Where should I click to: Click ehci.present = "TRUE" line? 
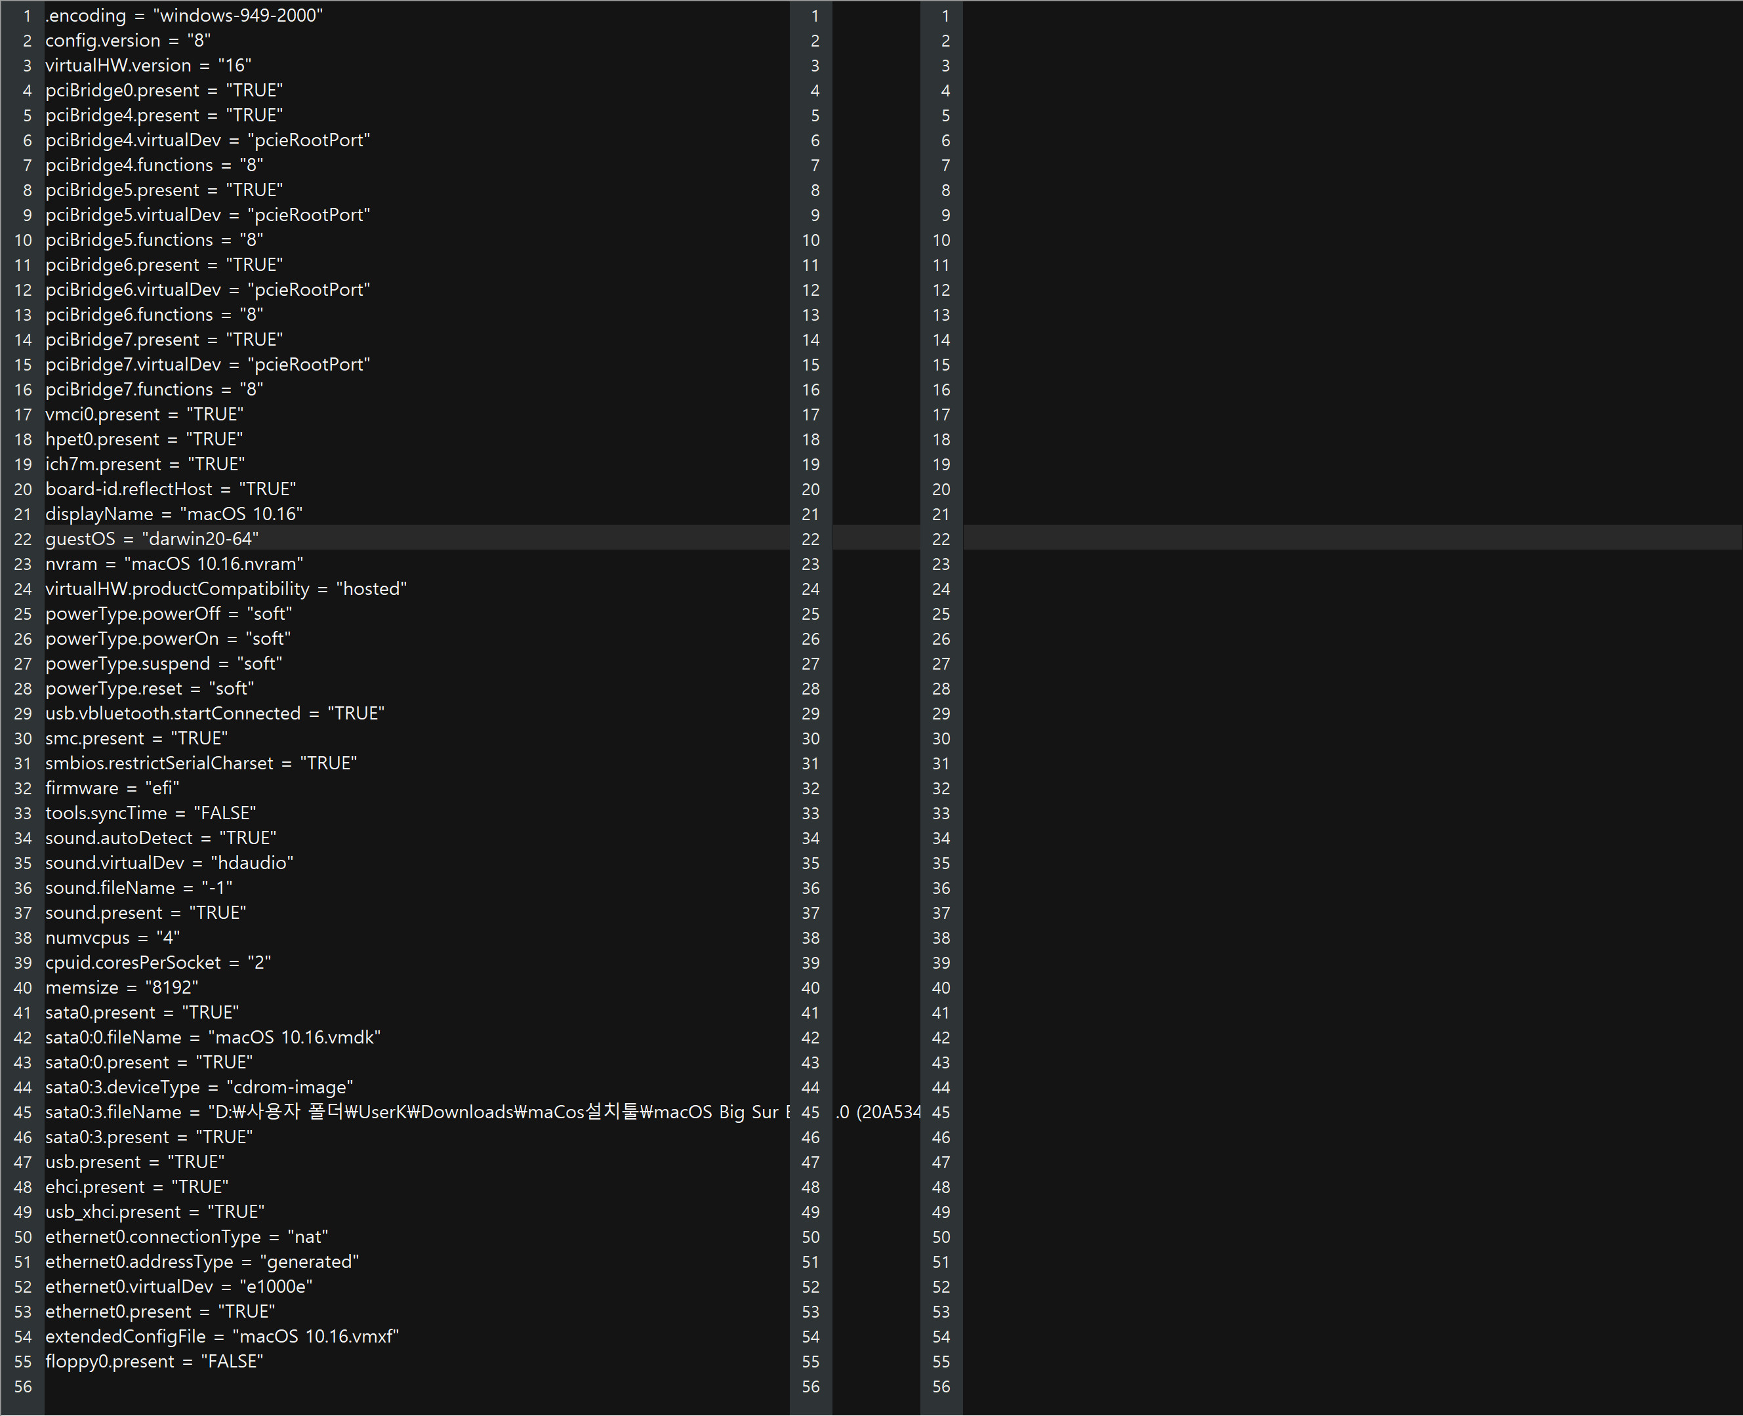tap(137, 1188)
